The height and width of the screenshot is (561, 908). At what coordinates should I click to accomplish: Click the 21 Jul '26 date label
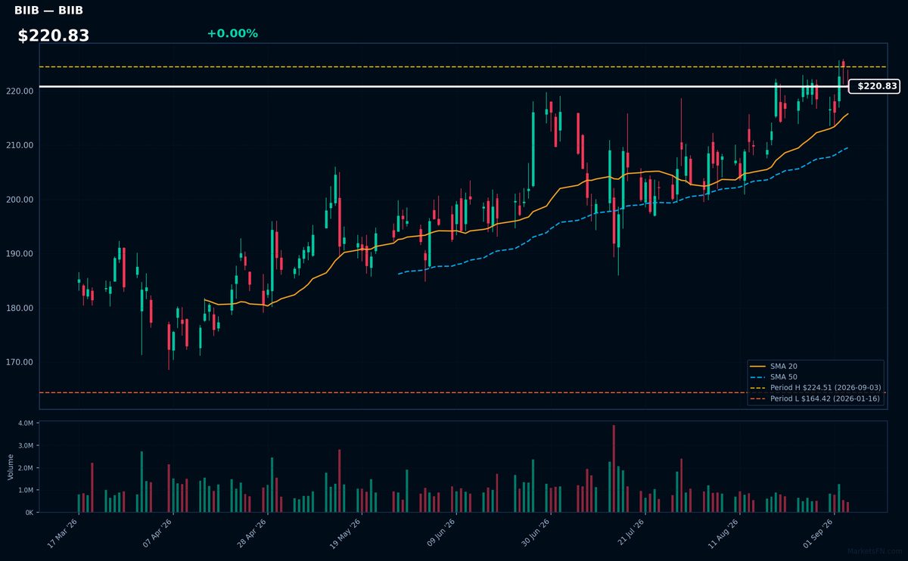pos(630,532)
